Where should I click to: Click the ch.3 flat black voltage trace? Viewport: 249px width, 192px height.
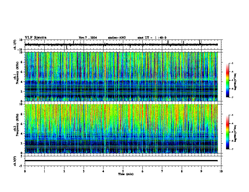[x=121, y=161]
